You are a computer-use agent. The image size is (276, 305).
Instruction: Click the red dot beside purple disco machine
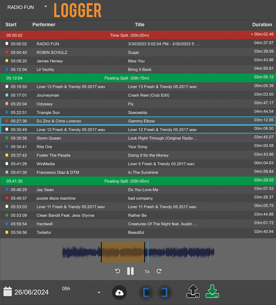tap(7, 198)
